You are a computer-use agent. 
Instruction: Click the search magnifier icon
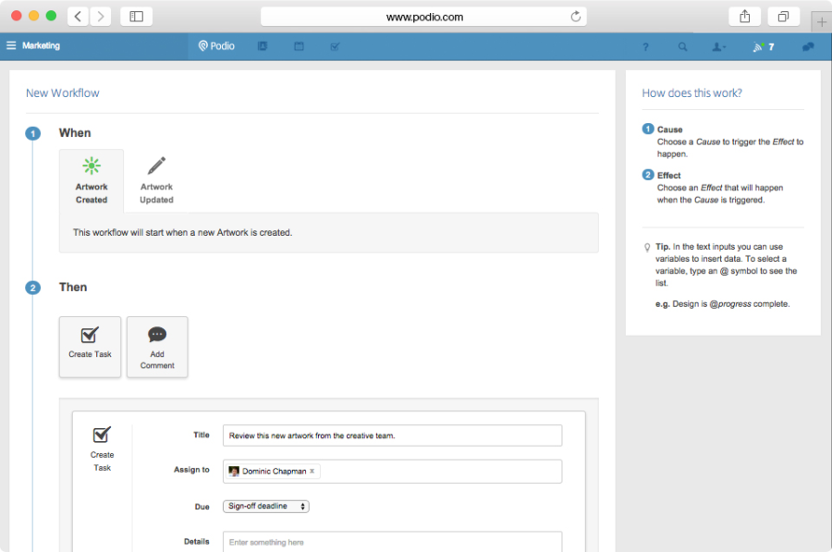point(682,47)
